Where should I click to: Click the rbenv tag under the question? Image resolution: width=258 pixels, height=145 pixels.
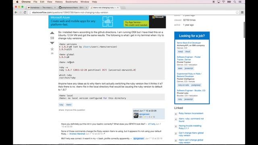click(69, 105)
